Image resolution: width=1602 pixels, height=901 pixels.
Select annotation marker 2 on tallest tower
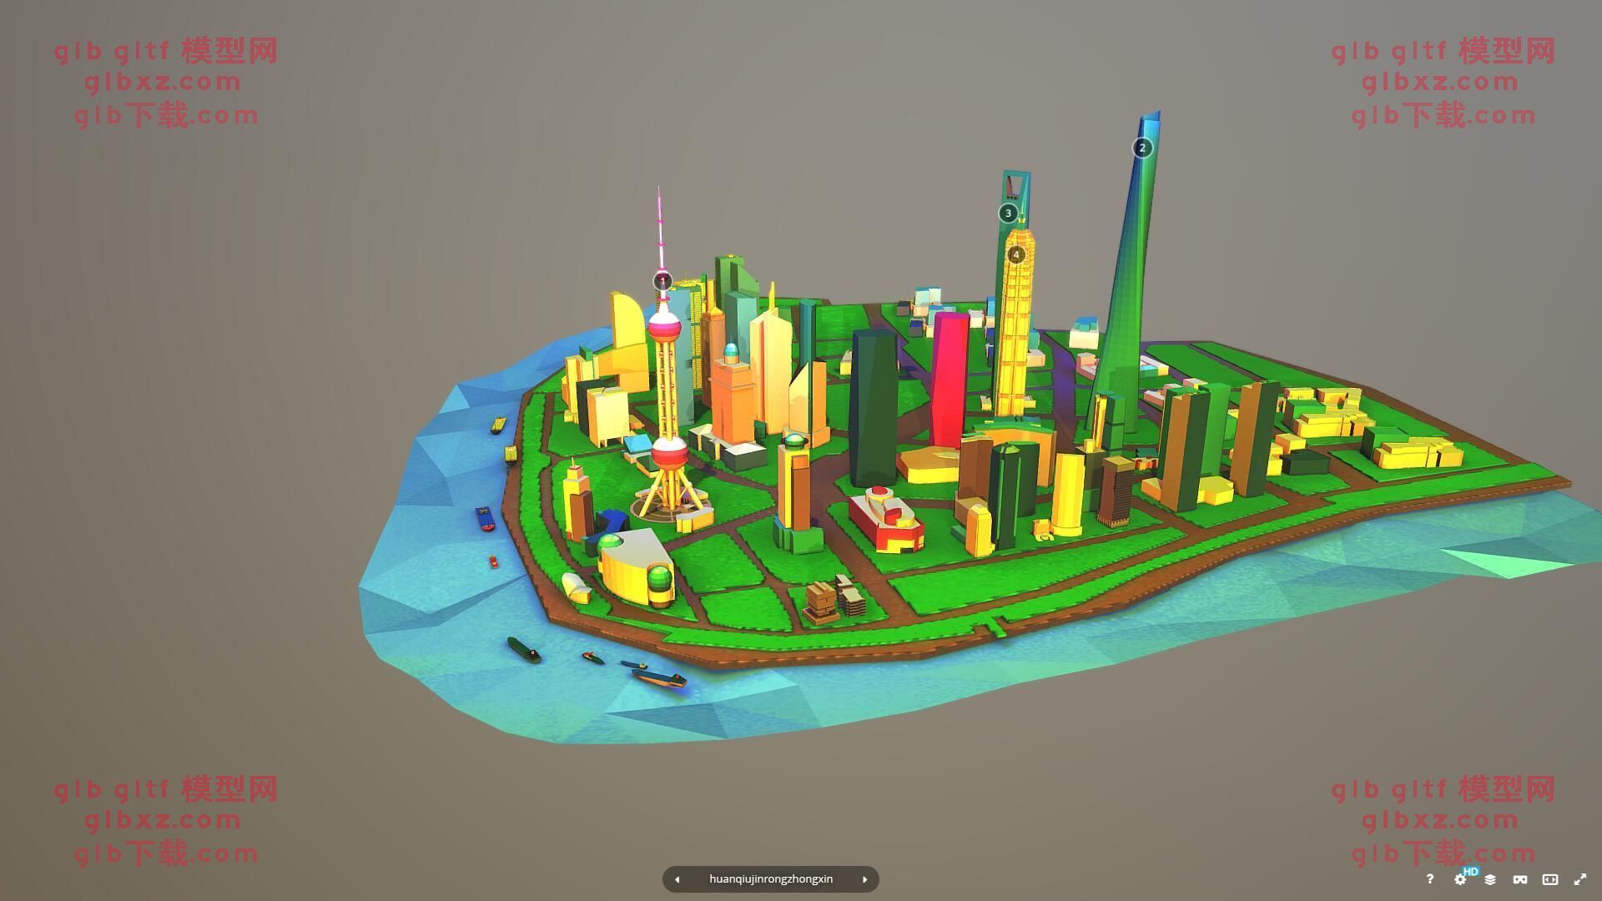[1142, 148]
